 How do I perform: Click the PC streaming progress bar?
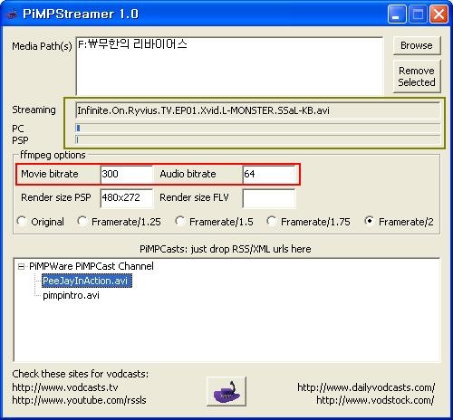click(257, 129)
